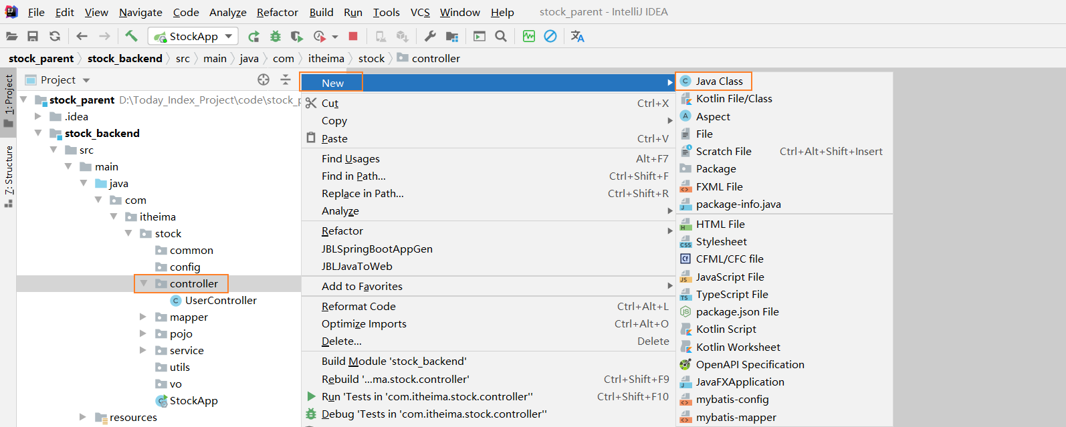Viewport: 1066px width, 427px height.
Task: Open the Project Structure icon
Action: pos(452,36)
